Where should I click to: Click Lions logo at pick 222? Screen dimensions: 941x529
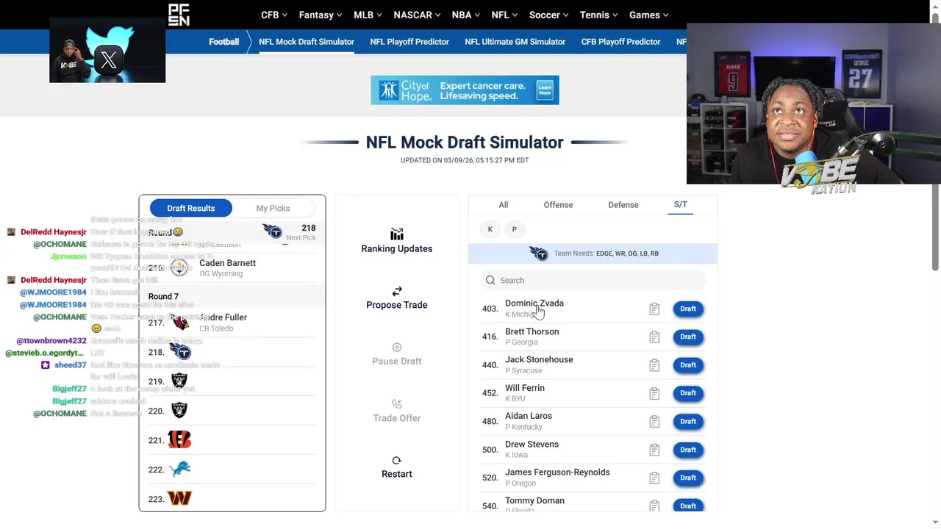click(x=179, y=469)
